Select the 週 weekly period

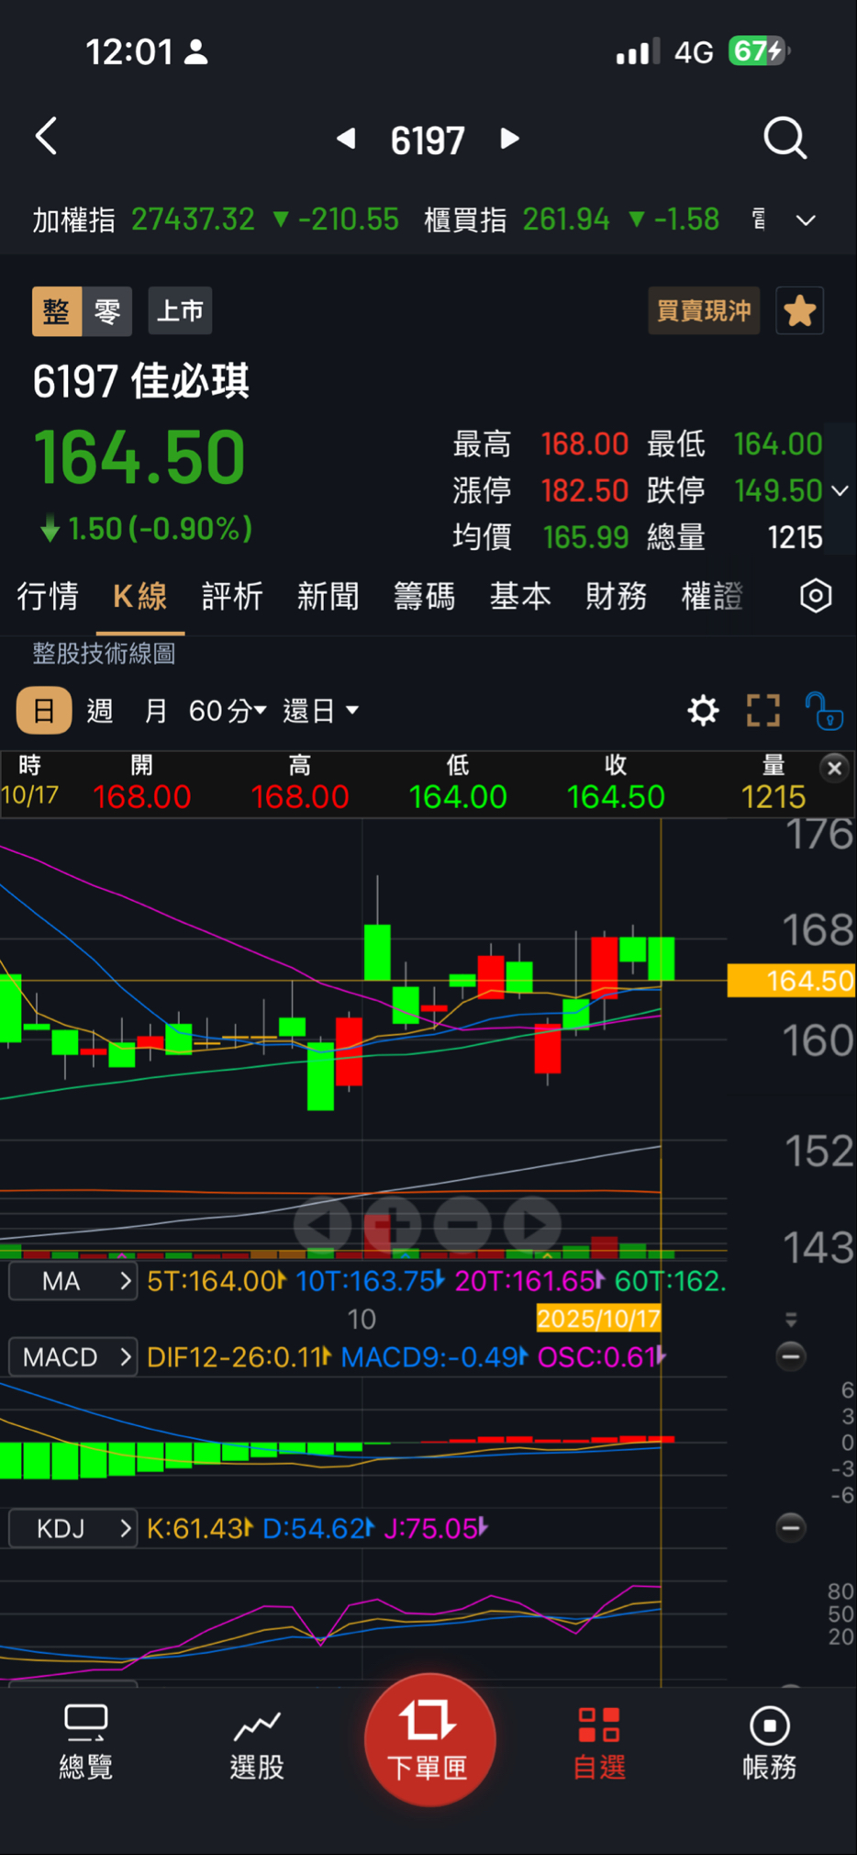[x=100, y=711]
